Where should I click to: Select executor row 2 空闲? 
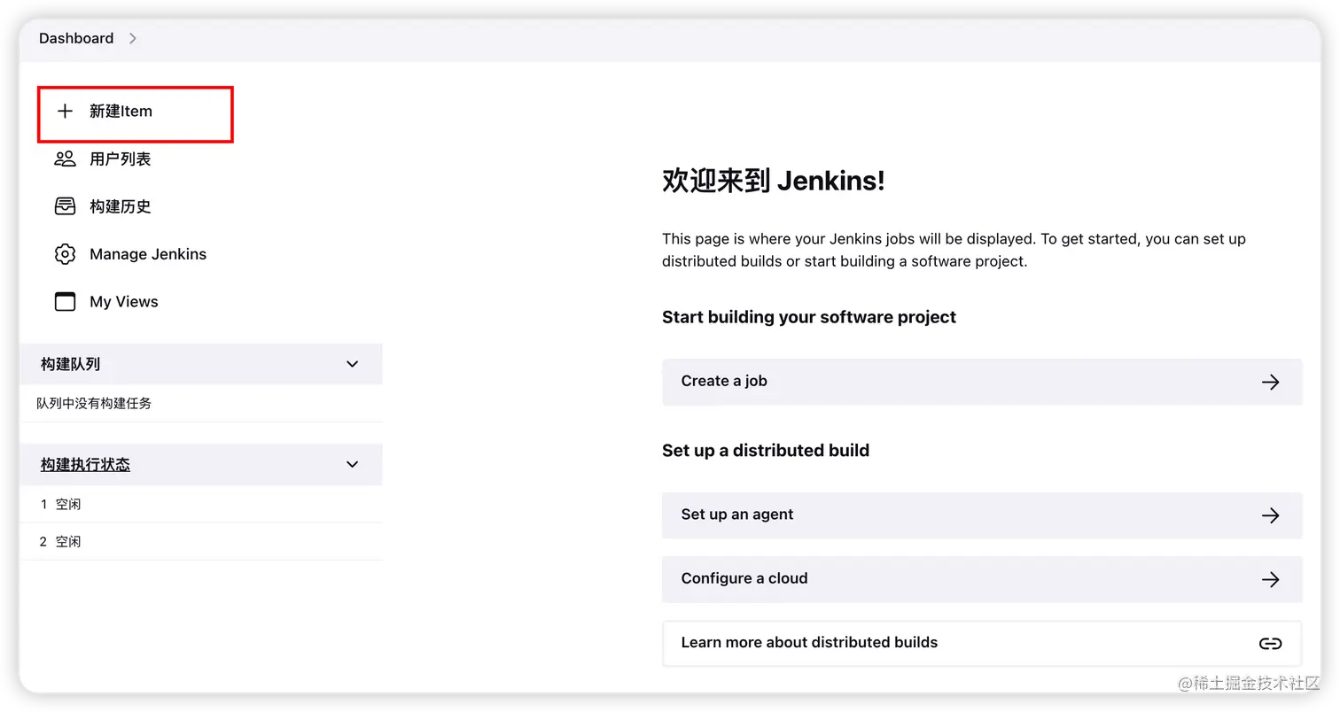click(x=201, y=541)
